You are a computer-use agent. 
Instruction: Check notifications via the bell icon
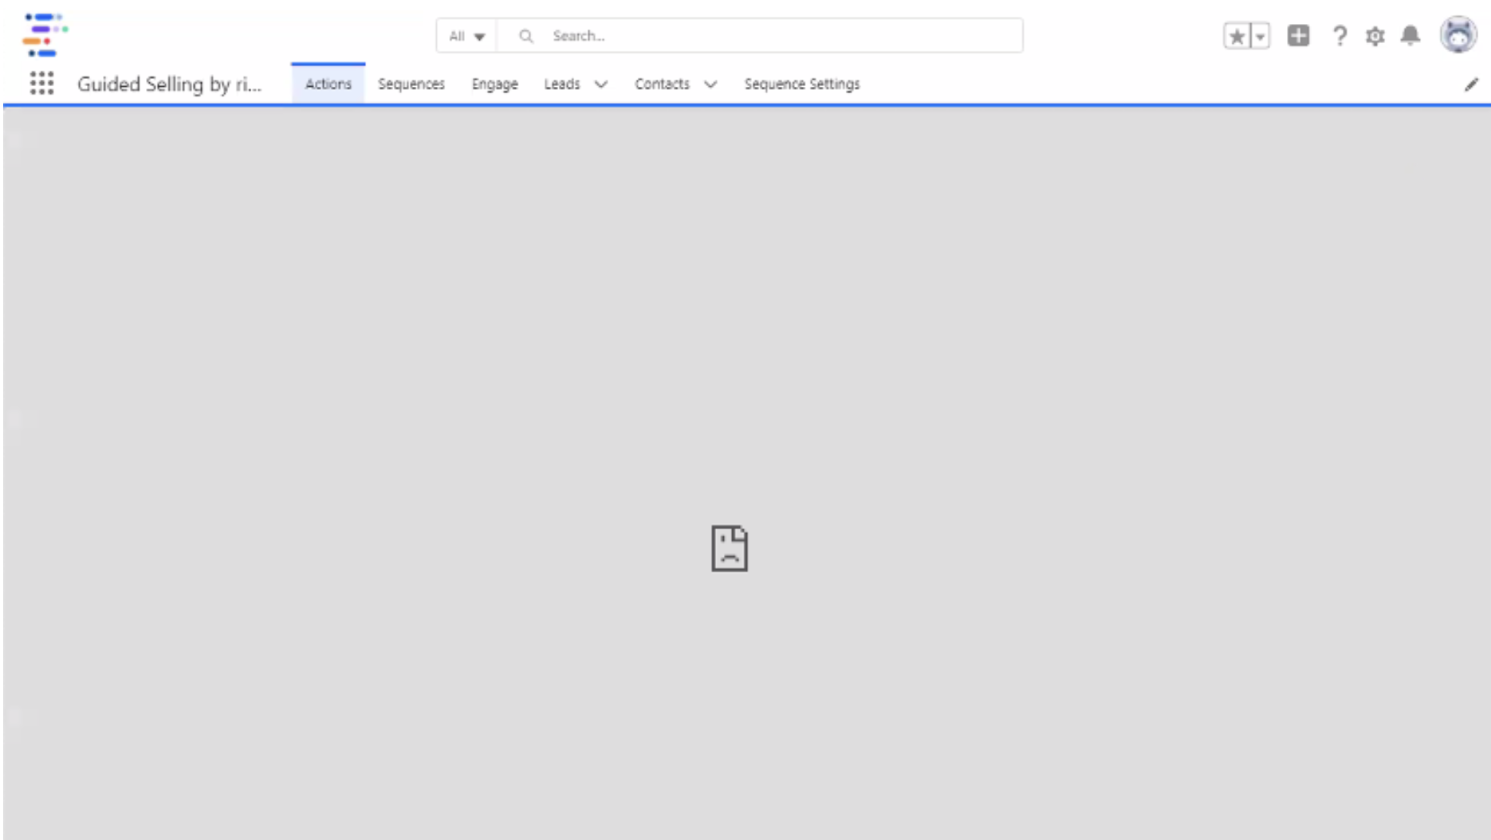[x=1410, y=36]
